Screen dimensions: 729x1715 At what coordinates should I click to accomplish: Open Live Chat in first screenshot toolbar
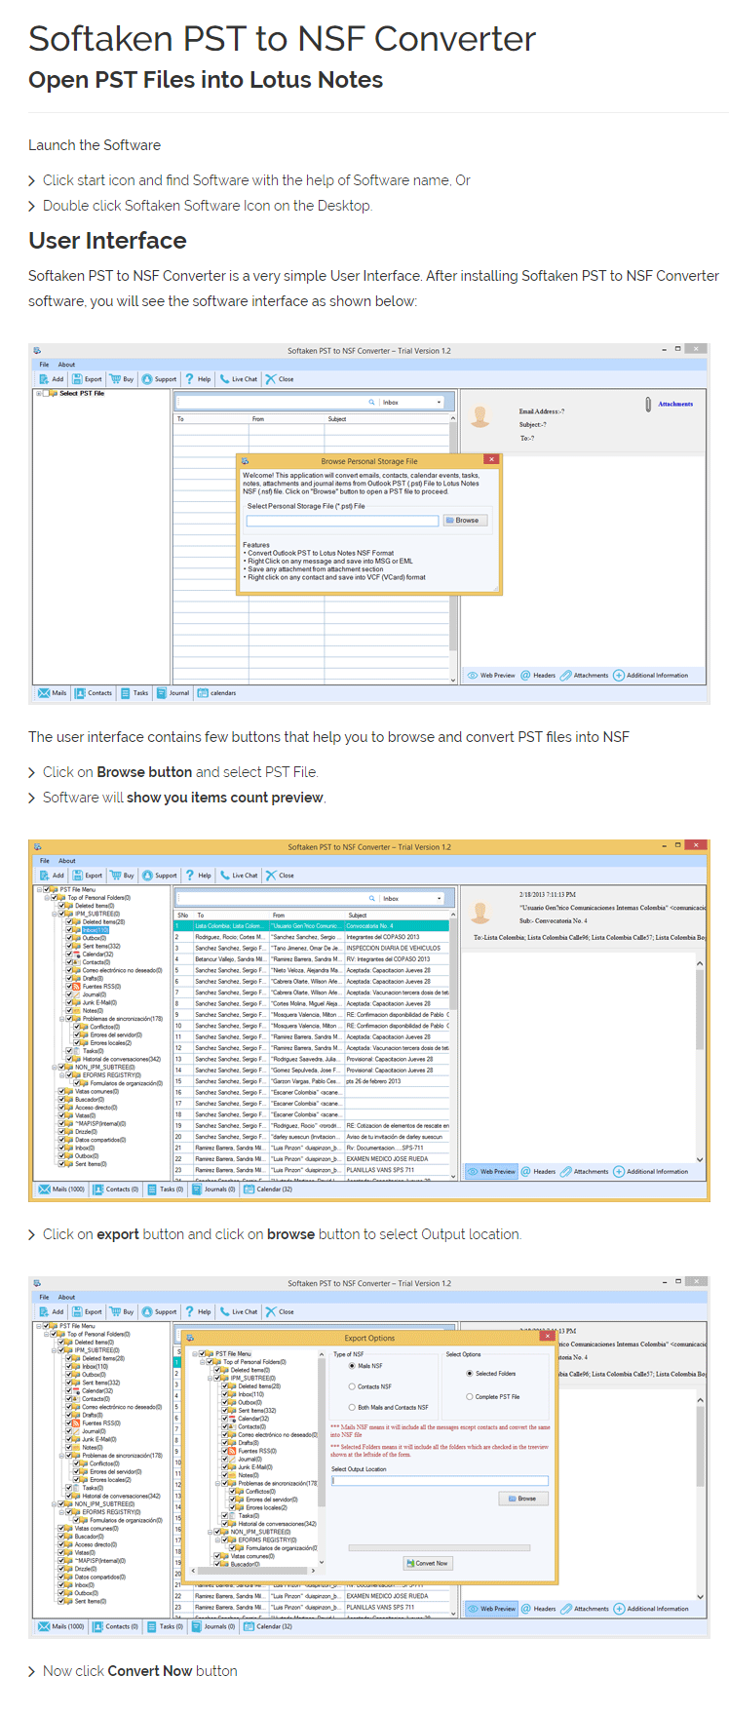point(239,379)
